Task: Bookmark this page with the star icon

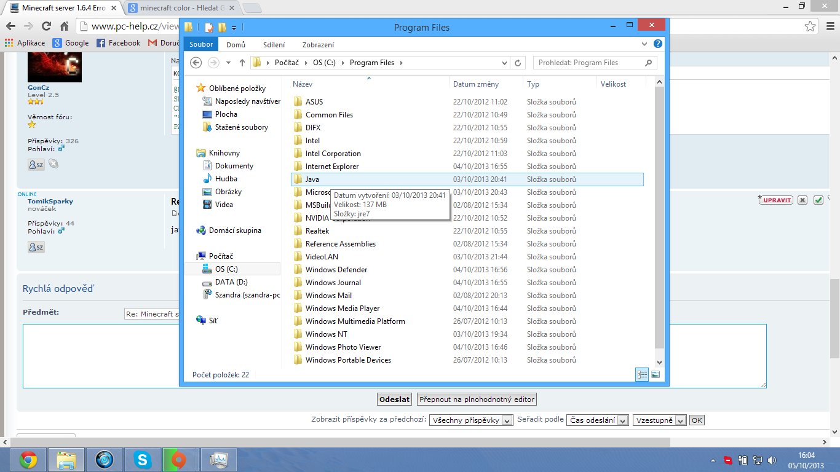Action: 811,26
